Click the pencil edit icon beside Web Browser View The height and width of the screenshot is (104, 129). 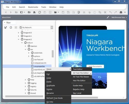point(108,17)
